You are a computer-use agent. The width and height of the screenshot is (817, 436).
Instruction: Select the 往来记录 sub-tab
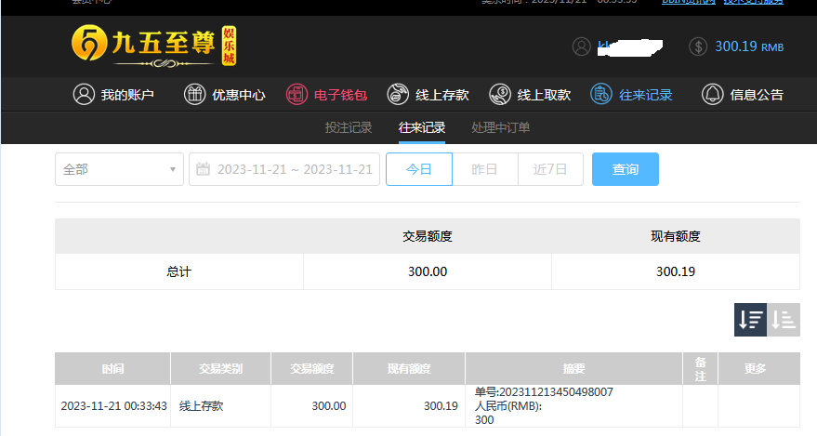point(422,127)
